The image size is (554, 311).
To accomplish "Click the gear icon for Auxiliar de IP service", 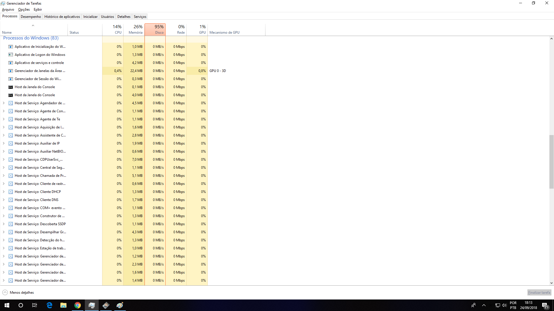I will (11, 143).
